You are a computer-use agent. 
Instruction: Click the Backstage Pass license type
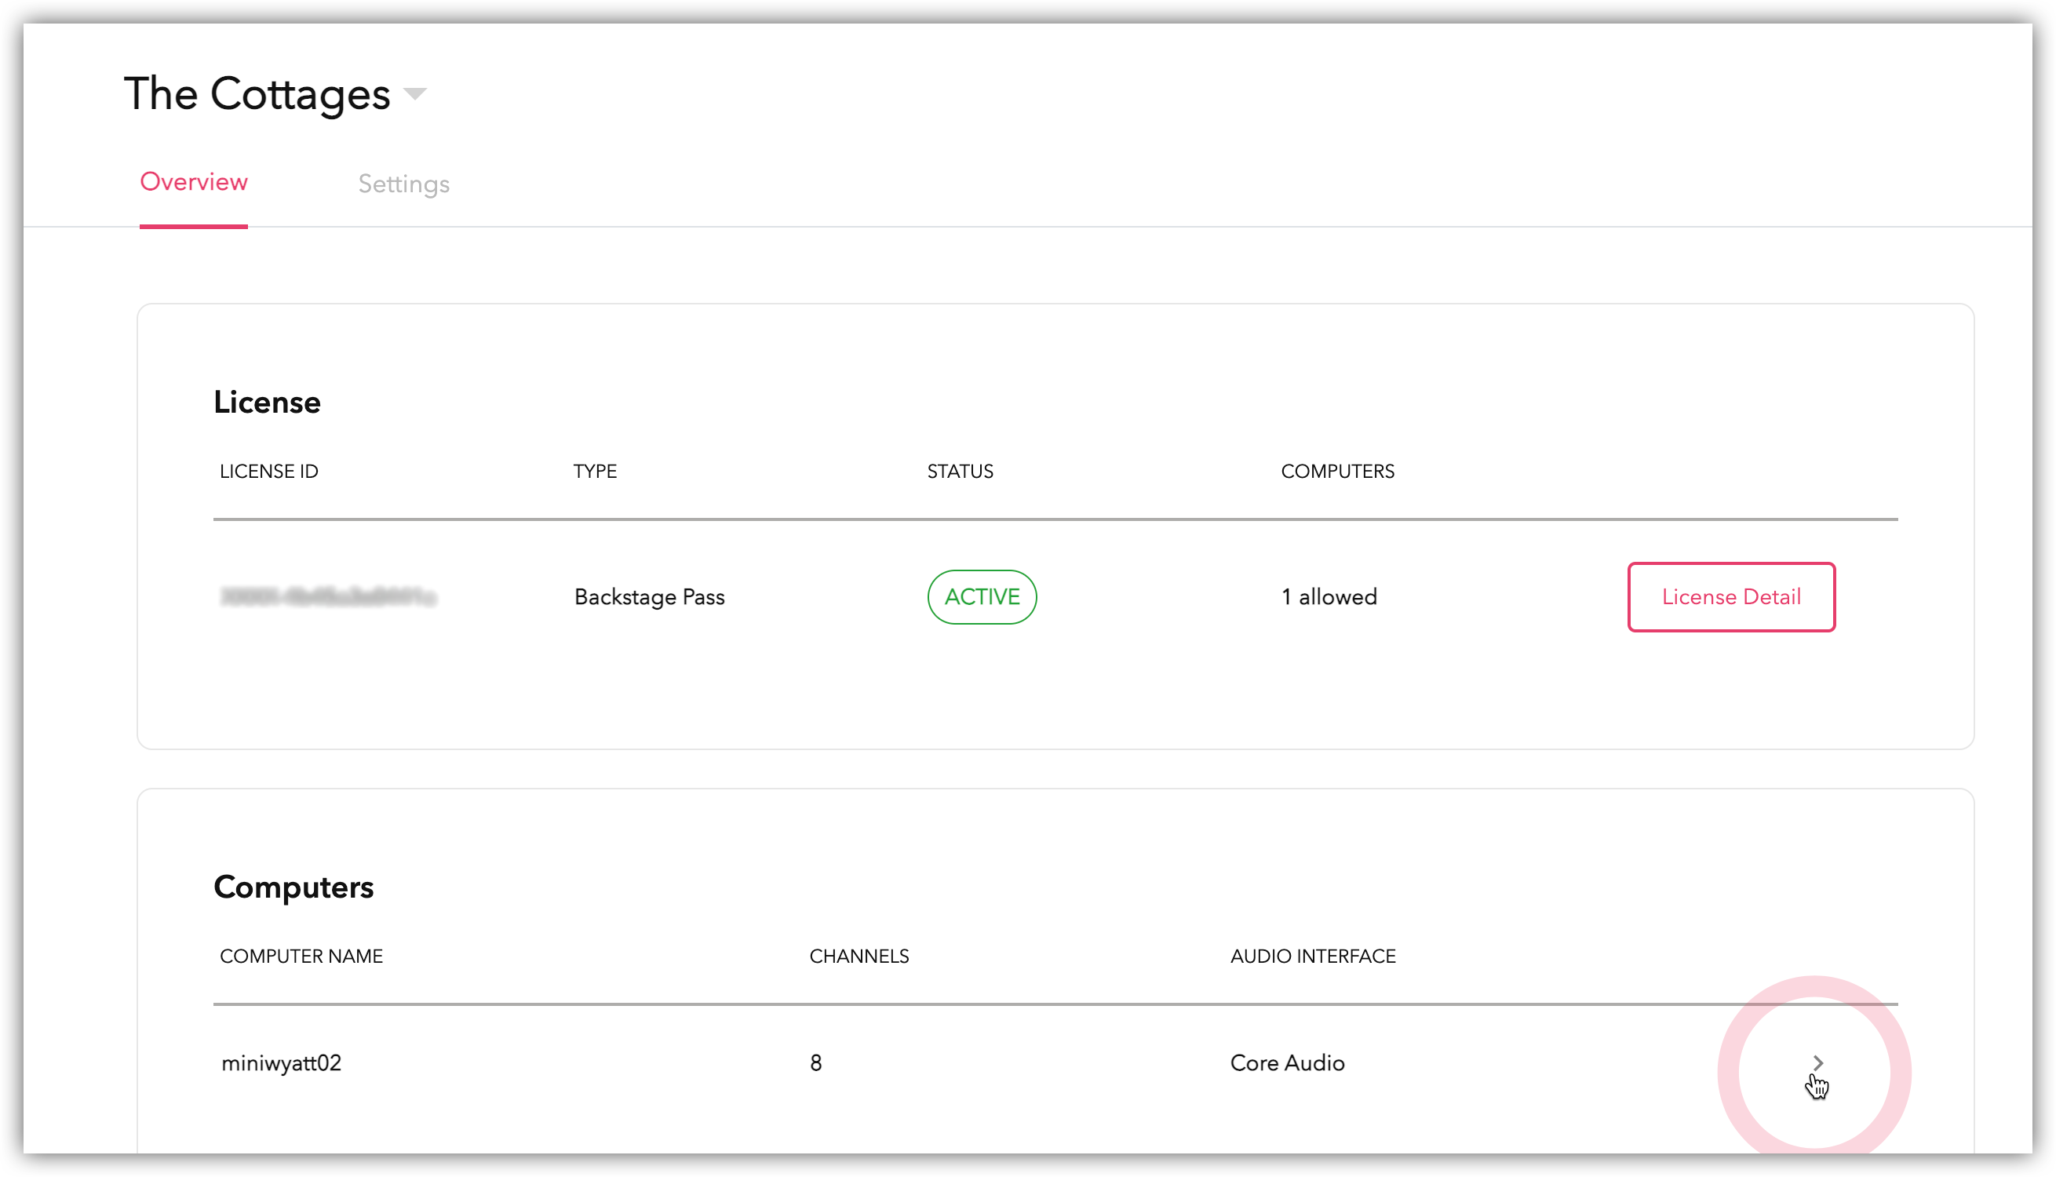[x=649, y=596]
